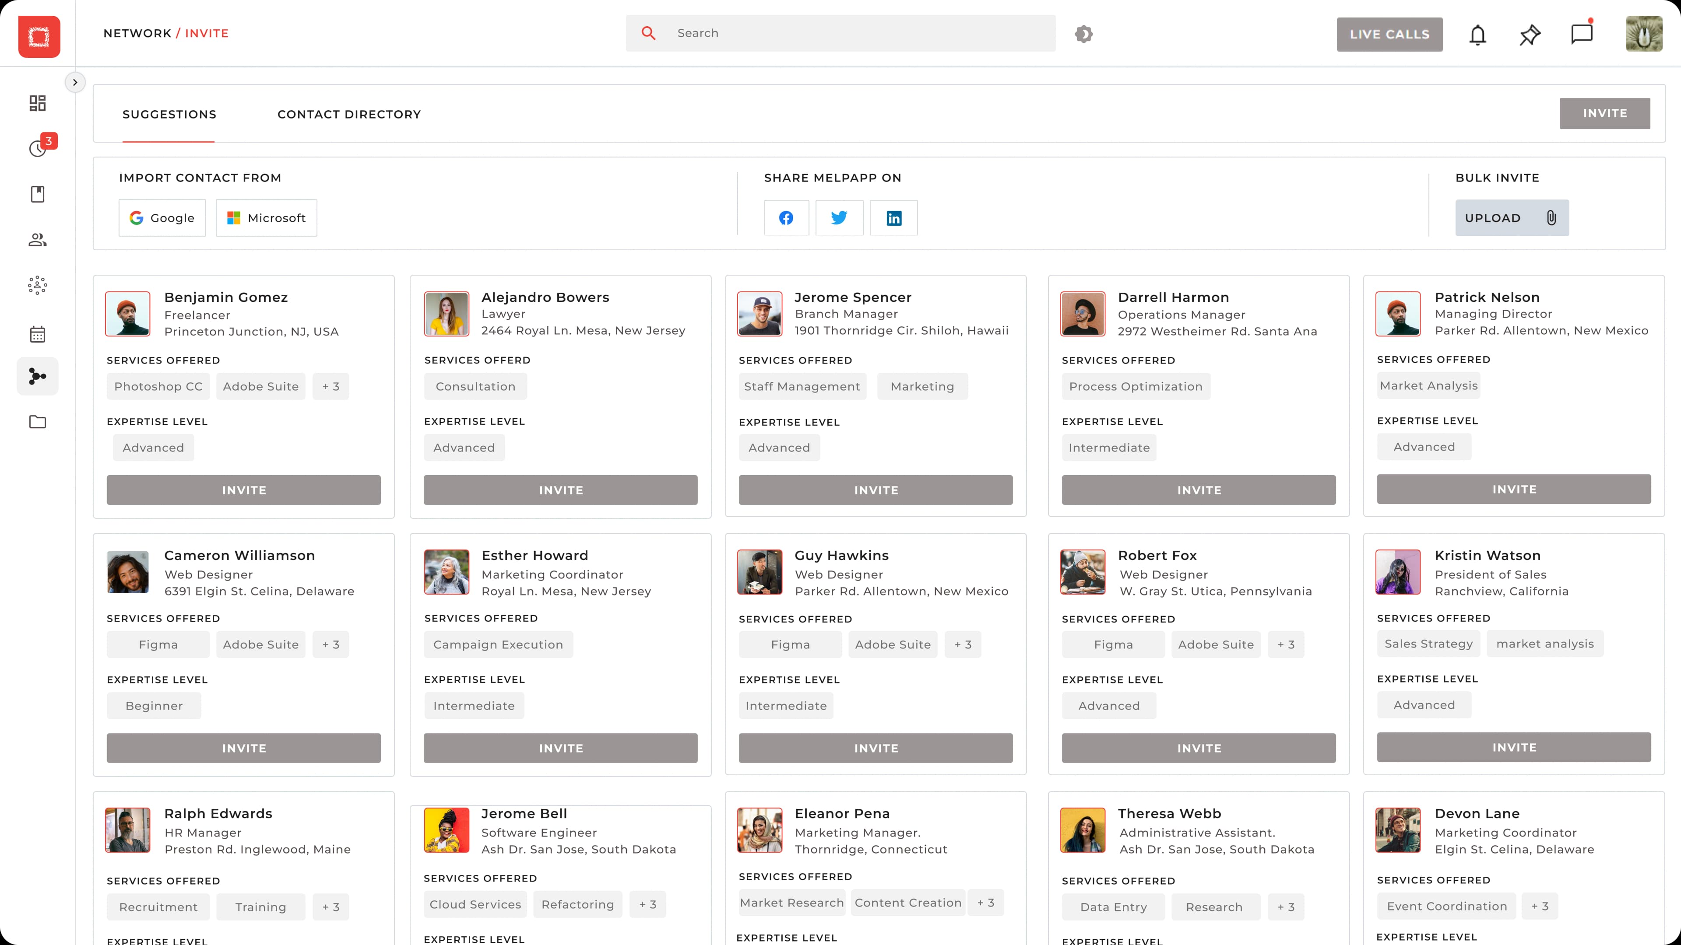
Task: Click the pin icon in header
Action: pos(1530,35)
